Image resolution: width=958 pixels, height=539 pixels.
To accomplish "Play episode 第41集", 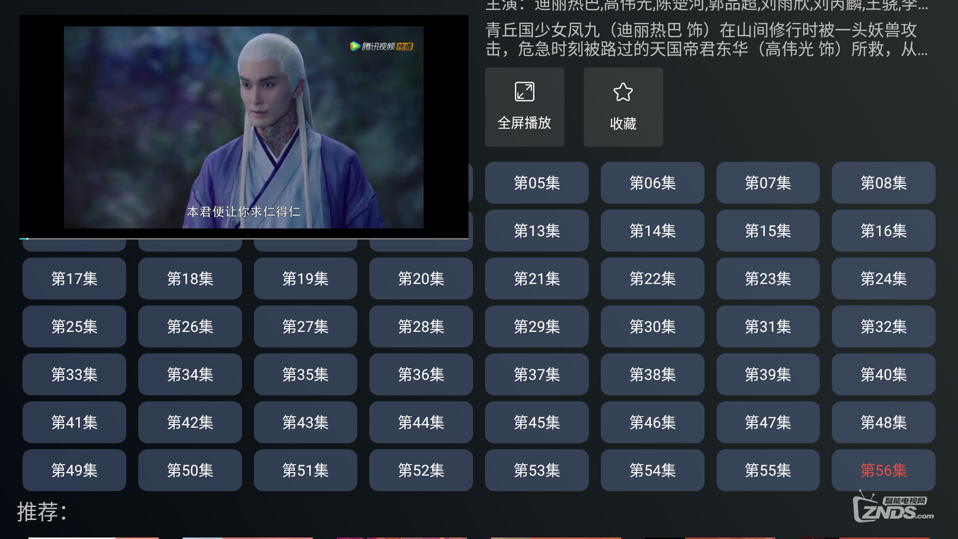I will [74, 422].
